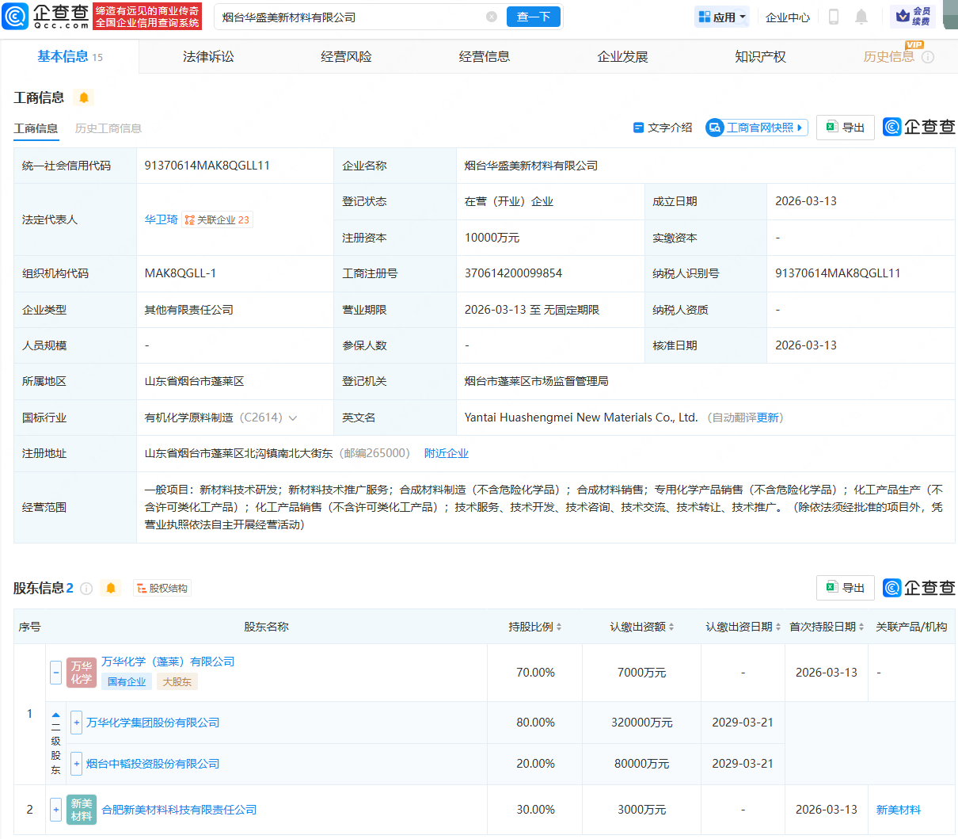Image resolution: width=958 pixels, height=839 pixels.
Task: Open notifications via the bell icon in top bar
Action: coord(861,16)
